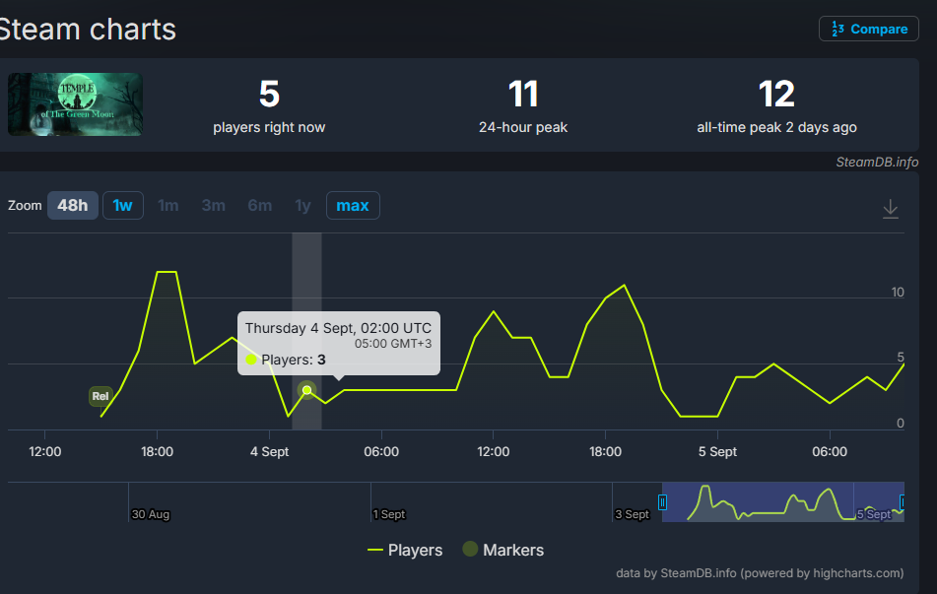Viewport: 937px width, 594px height.
Task: Click the '12 all-time peak' stat
Action: [x=776, y=107]
